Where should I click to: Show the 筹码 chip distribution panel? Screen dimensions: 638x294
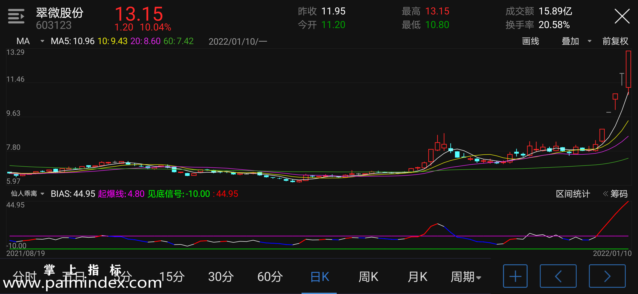click(615, 194)
